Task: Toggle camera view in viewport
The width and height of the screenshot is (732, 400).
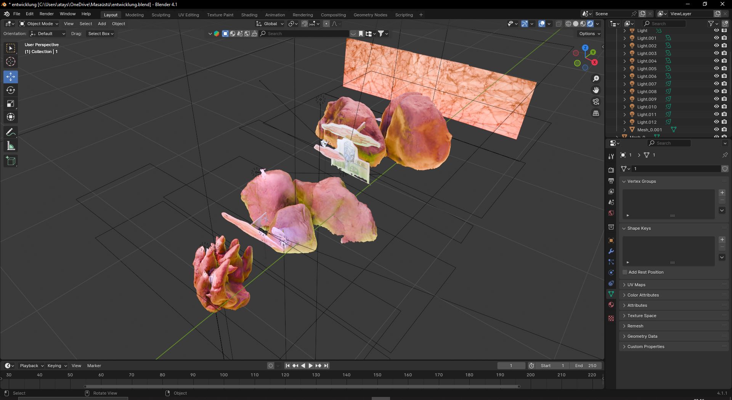Action: [596, 102]
